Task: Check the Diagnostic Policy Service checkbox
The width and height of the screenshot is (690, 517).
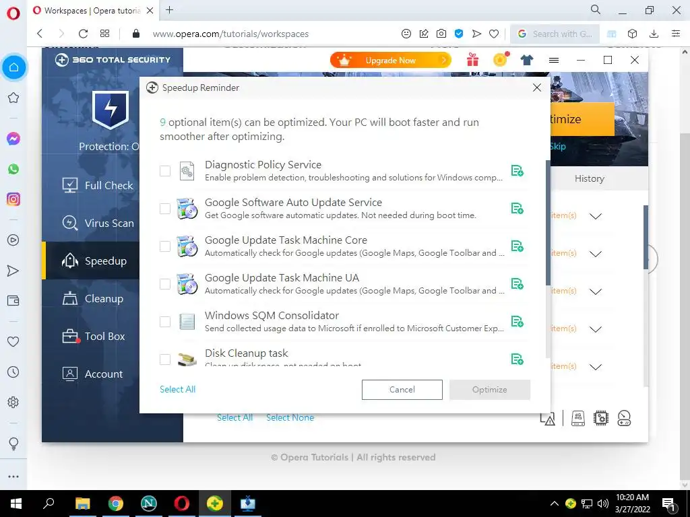Action: [165, 171]
